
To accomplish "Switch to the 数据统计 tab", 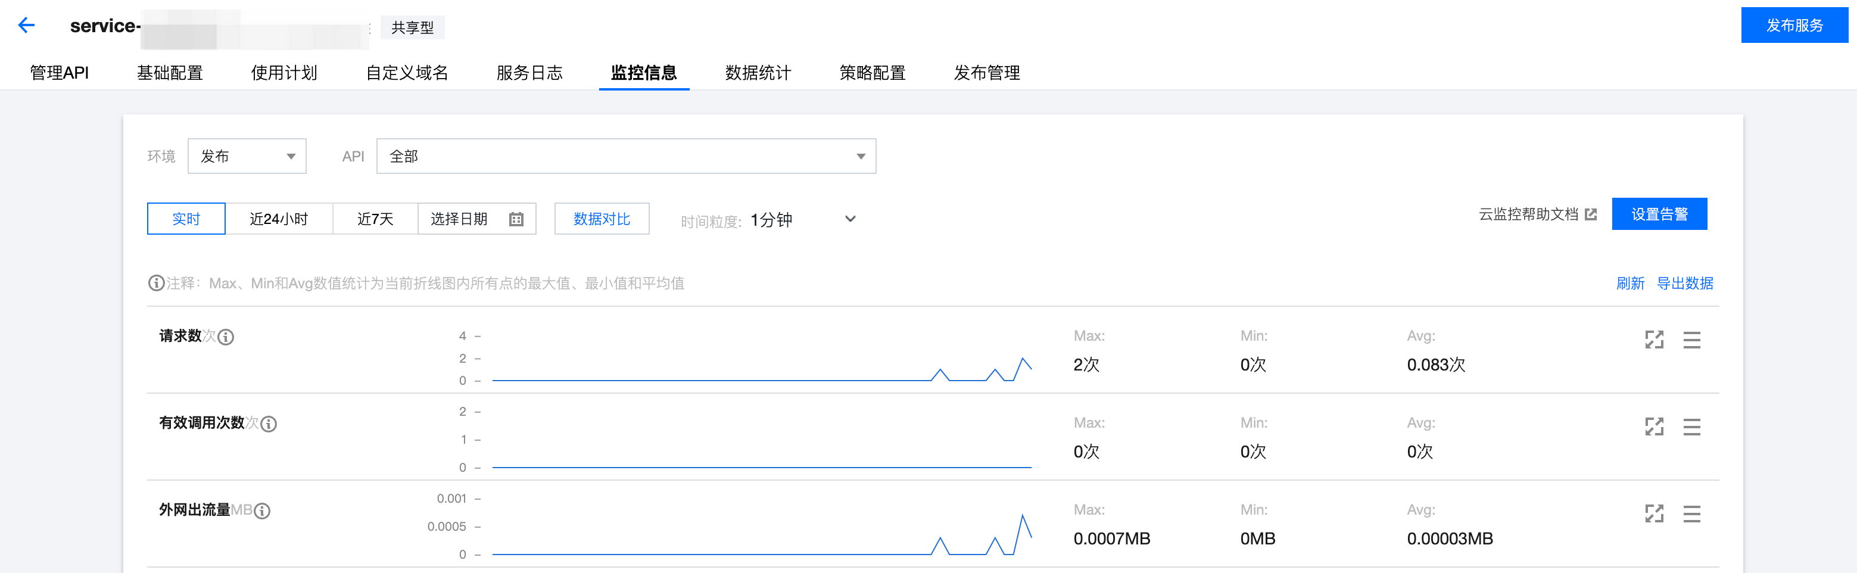I will 758,73.
